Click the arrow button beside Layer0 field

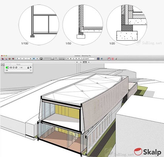coord(95,59)
